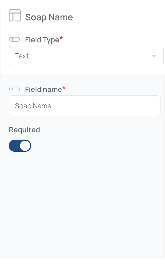Click the 'Field Type' label
Image resolution: width=165 pixels, height=264 pixels.
tap(42, 40)
